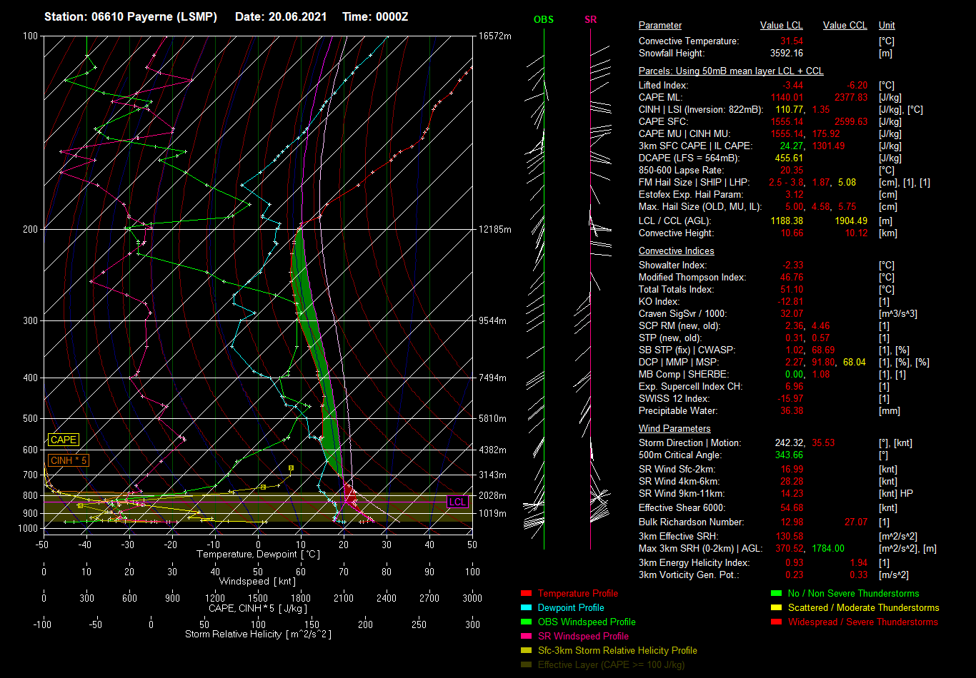
Task: Click the green No / Non Severe Thunderstorms swatch
Action: tap(776, 594)
